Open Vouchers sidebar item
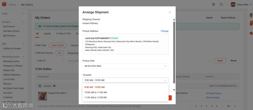The width and height of the screenshot is (253, 110). point(8,93)
